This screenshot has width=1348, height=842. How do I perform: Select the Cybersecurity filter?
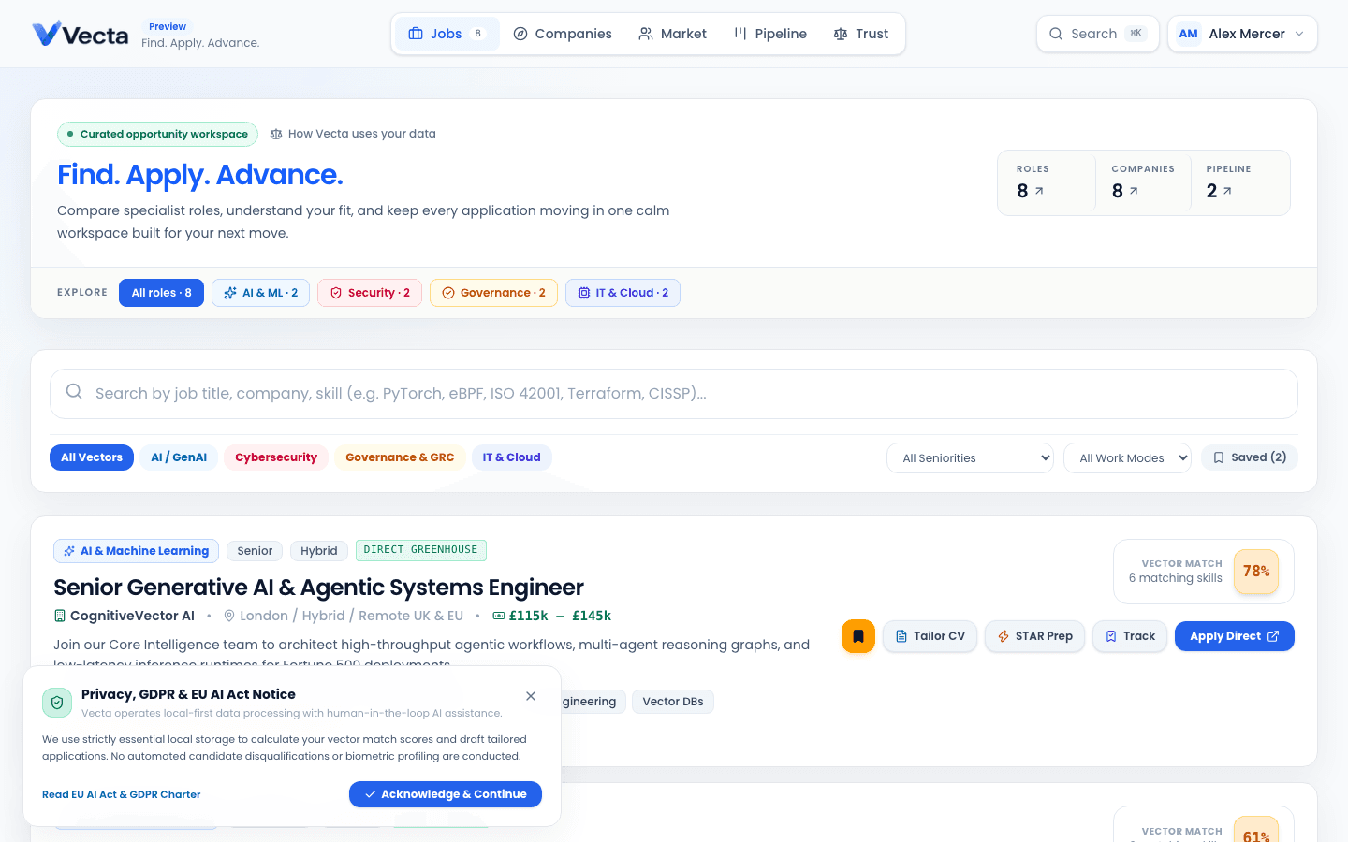point(276,457)
